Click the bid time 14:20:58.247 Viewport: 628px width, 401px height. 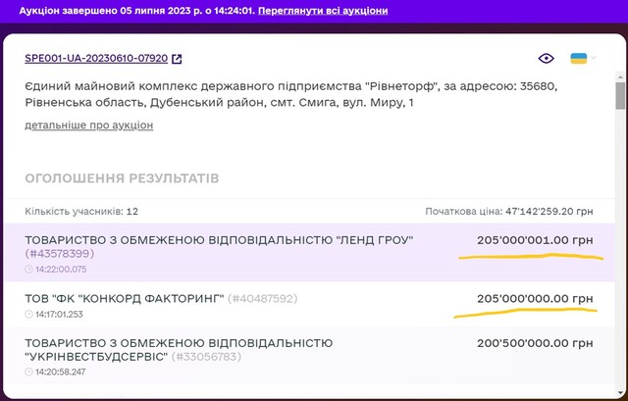coord(61,372)
